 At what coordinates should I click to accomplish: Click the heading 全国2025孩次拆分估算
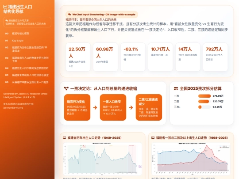click(x=200, y=88)
